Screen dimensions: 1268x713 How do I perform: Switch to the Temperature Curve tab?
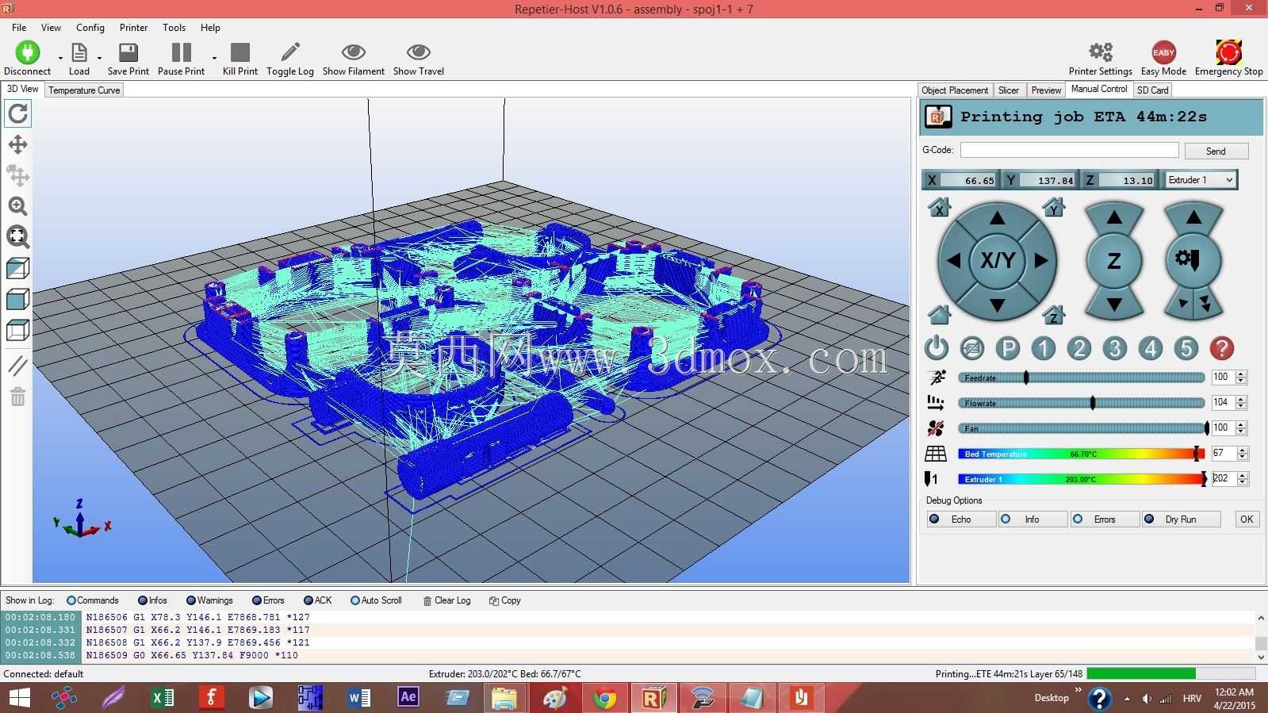[x=84, y=90]
